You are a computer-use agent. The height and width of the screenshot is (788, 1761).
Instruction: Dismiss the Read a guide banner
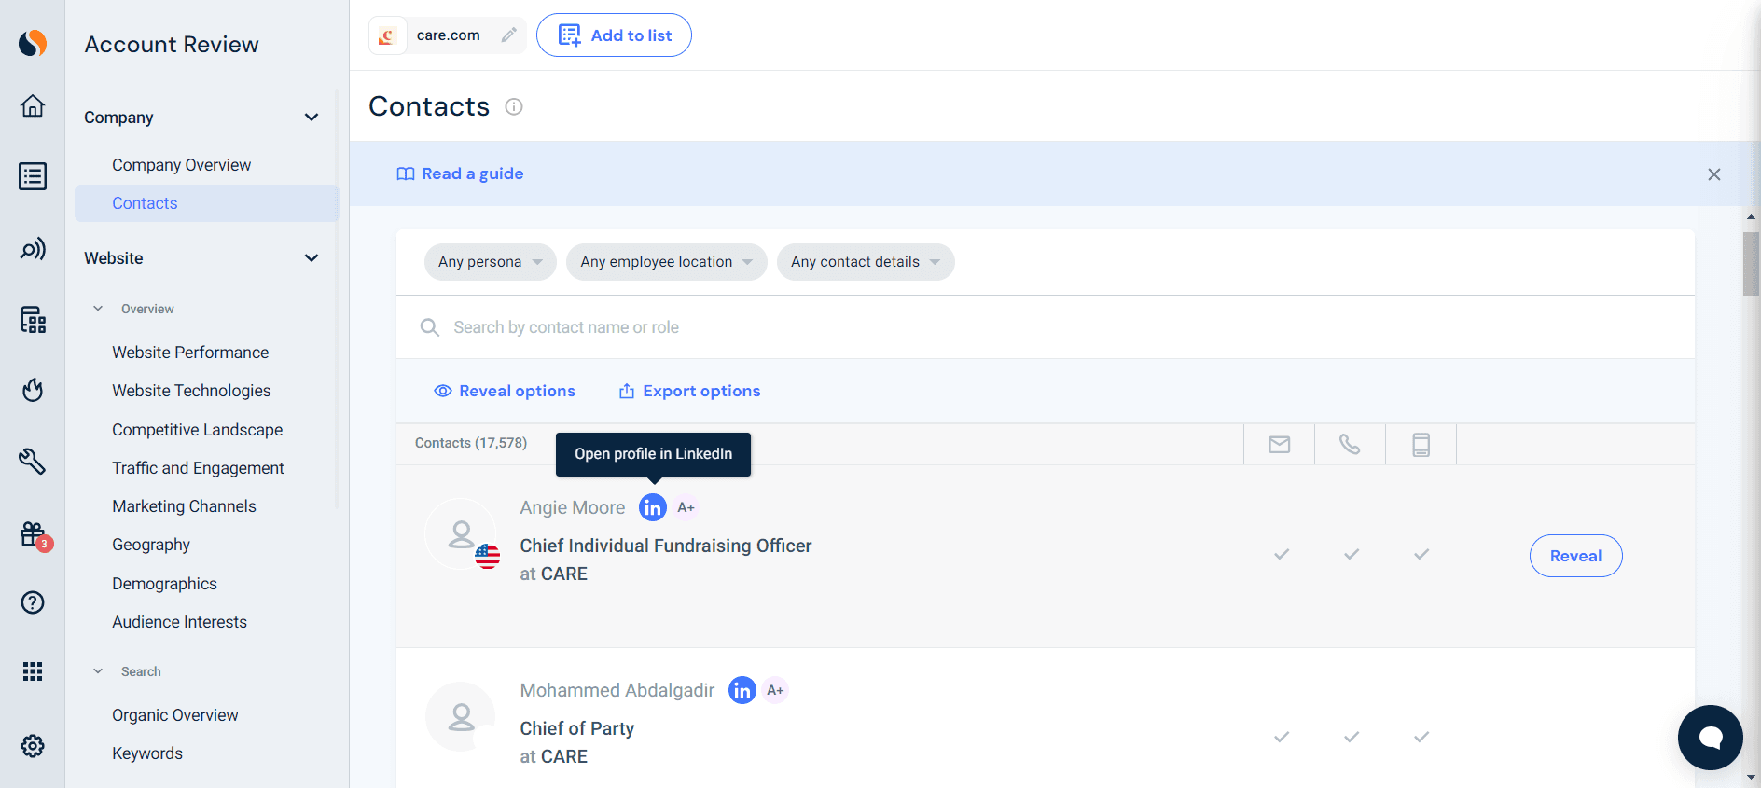1714,174
